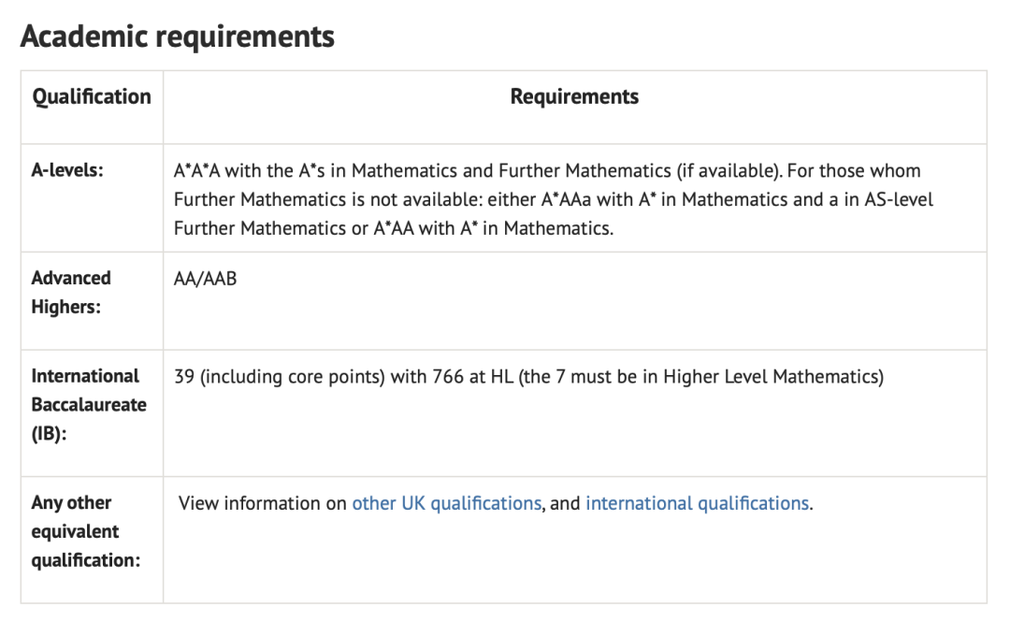
Task: Click the 'Highers:' word in label
Action: 65,306
